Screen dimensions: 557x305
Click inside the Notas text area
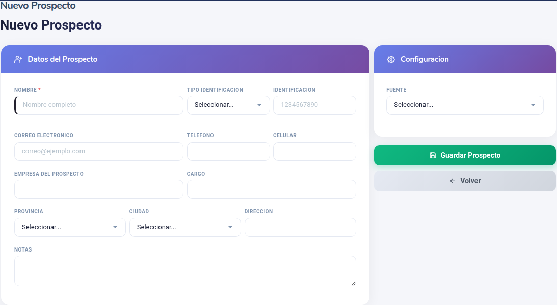click(x=185, y=270)
